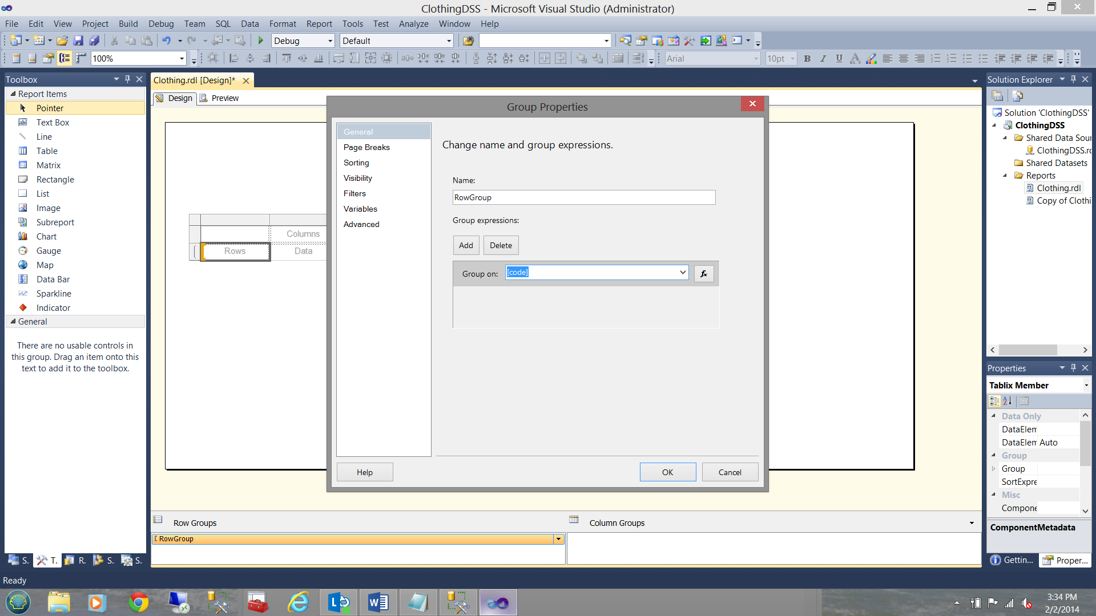Image resolution: width=1096 pixels, height=616 pixels.
Task: Open the Debug configuration dropdown
Action: 330,41
